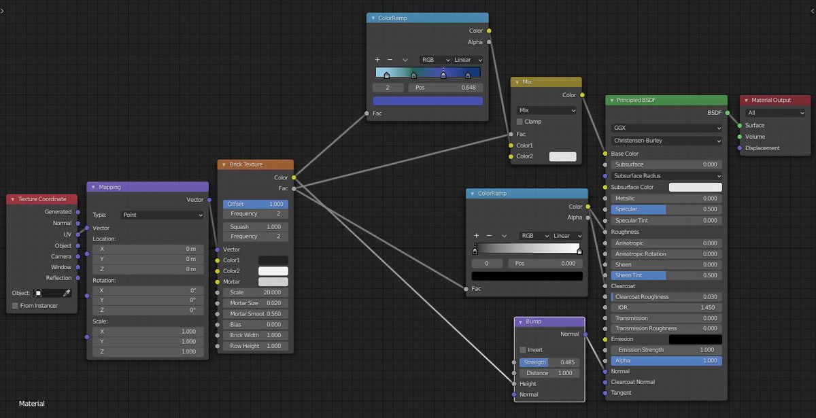Click the Brick Texture Fac output socket

tap(294, 188)
